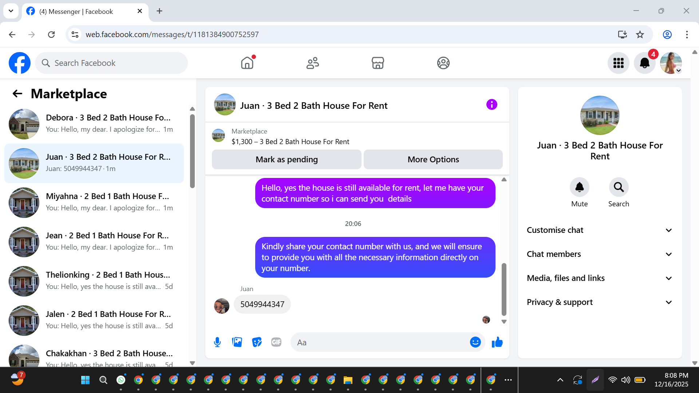
Task: Open Jalen's 2 Bed 1 Bath conversation
Action: (94, 321)
